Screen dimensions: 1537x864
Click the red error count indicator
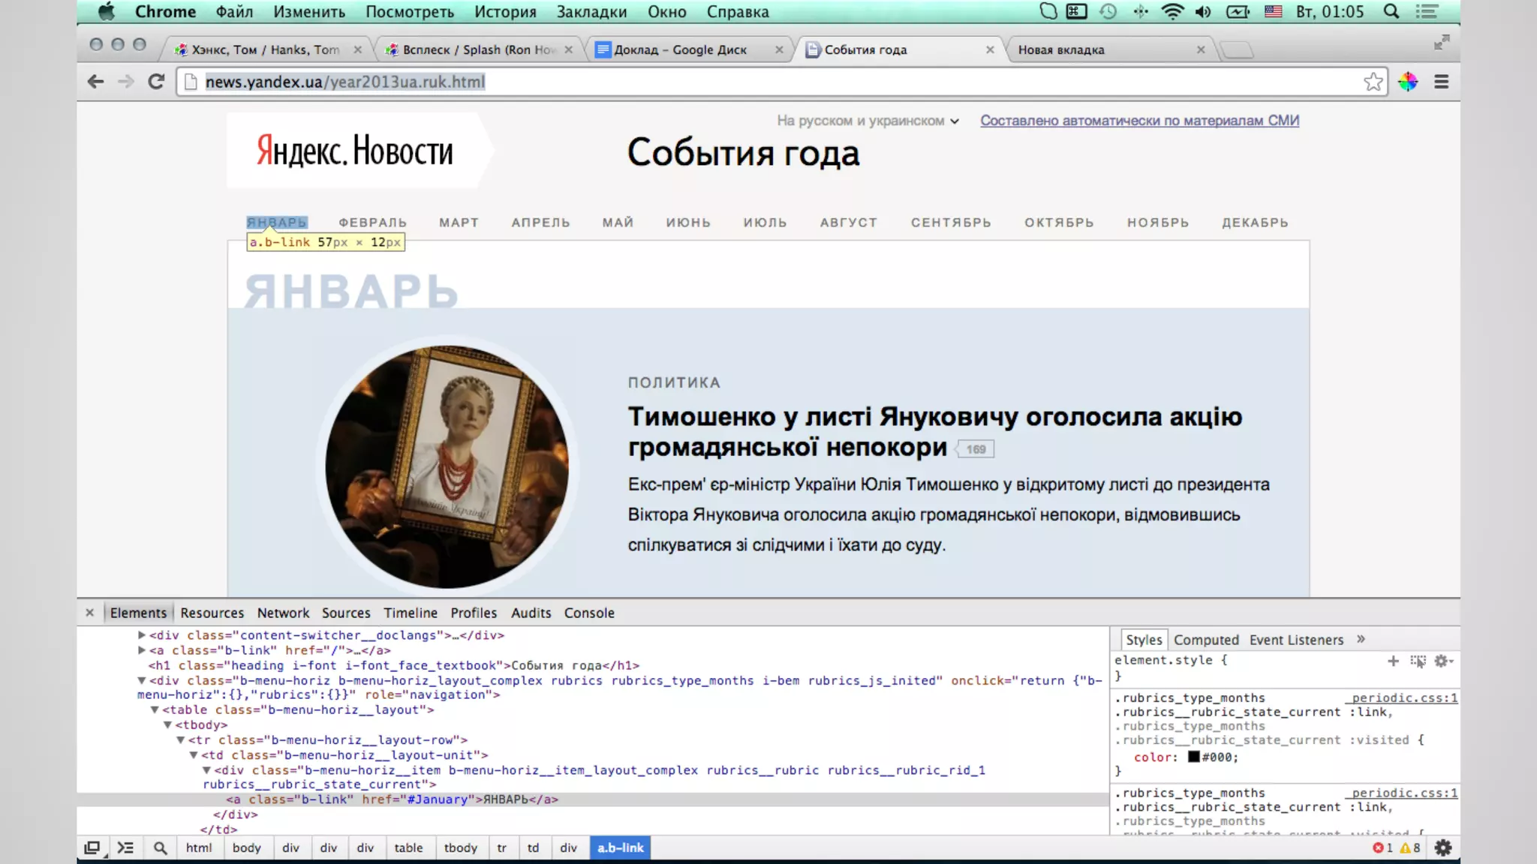(1382, 847)
